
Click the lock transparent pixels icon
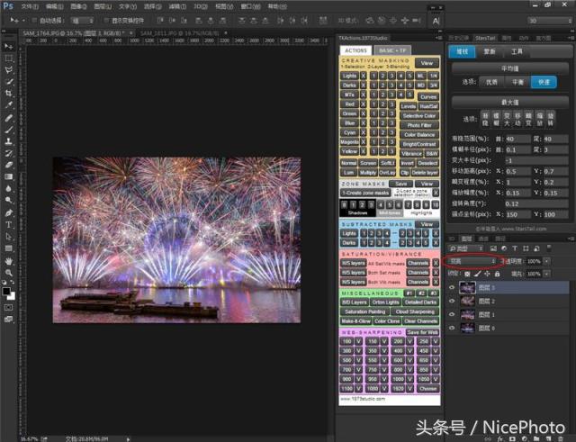click(x=467, y=274)
